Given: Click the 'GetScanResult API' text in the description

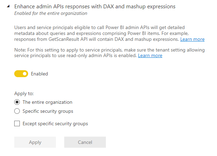Looking at the screenshot, I should coord(62,39).
